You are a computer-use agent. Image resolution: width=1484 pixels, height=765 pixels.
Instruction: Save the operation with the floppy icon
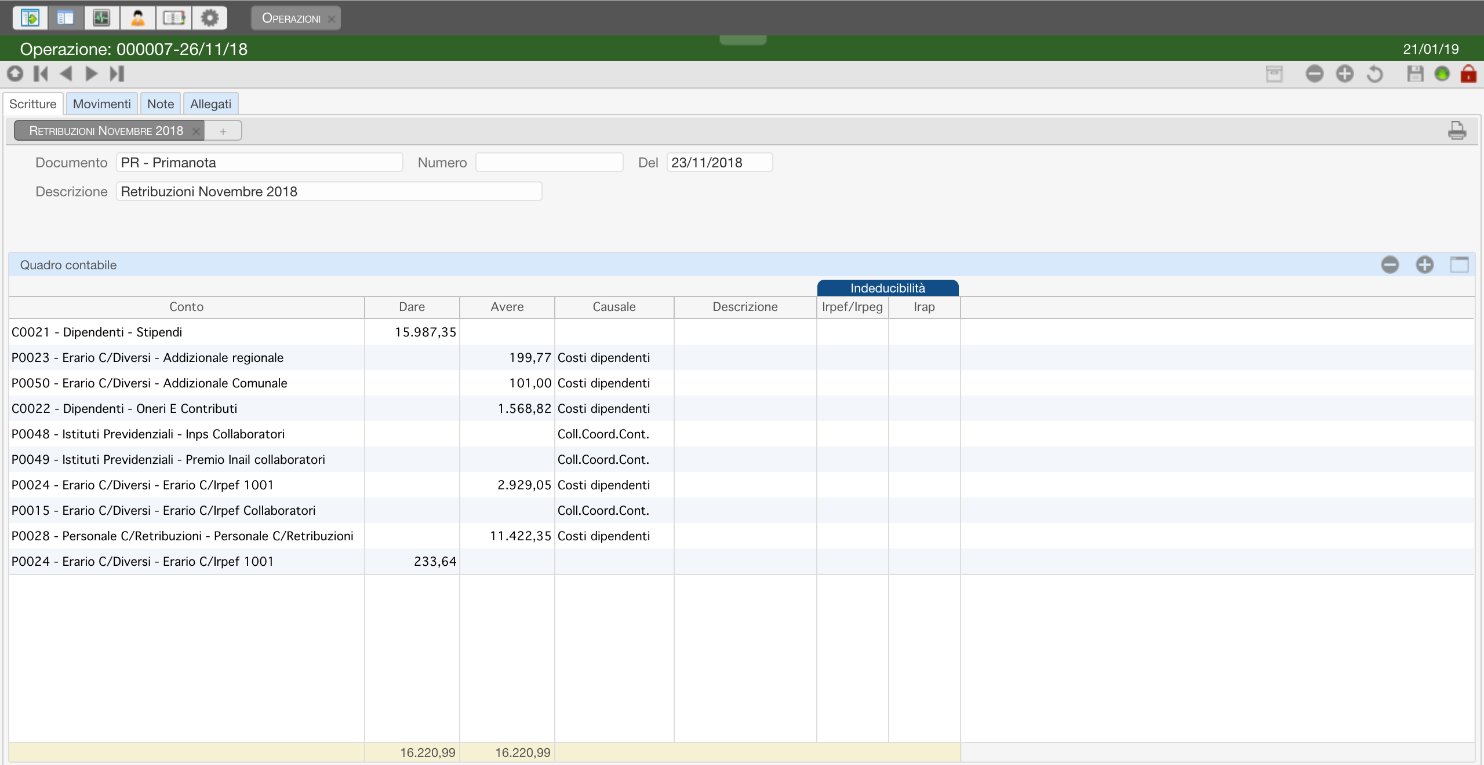pyautogui.click(x=1415, y=74)
